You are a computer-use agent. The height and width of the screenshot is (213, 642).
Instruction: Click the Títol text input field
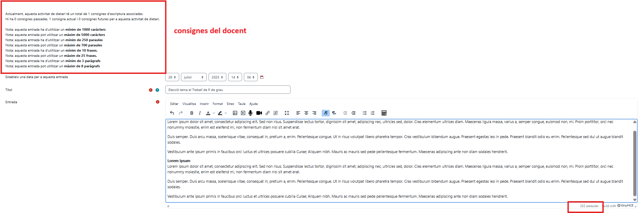click(228, 90)
